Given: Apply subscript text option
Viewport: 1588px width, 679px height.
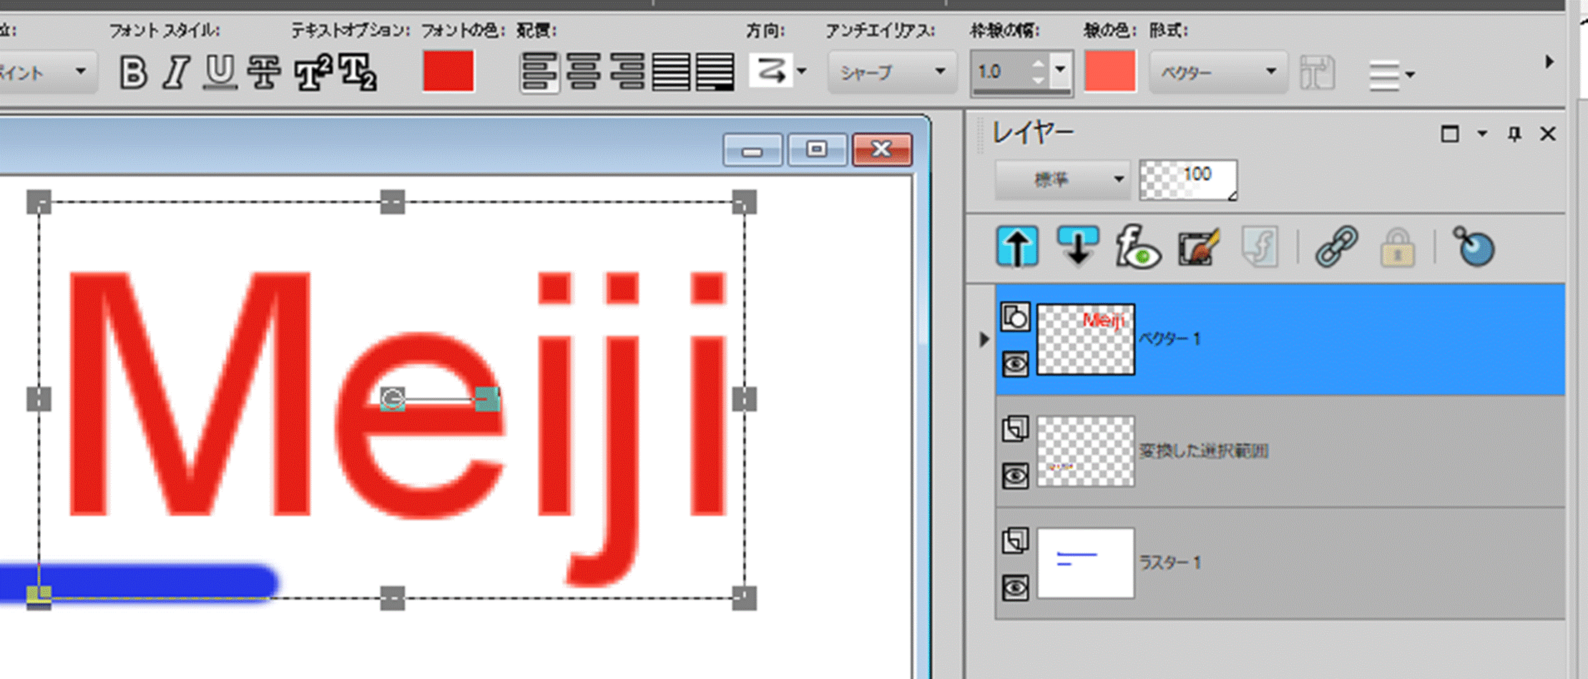Looking at the screenshot, I should coord(358,72).
